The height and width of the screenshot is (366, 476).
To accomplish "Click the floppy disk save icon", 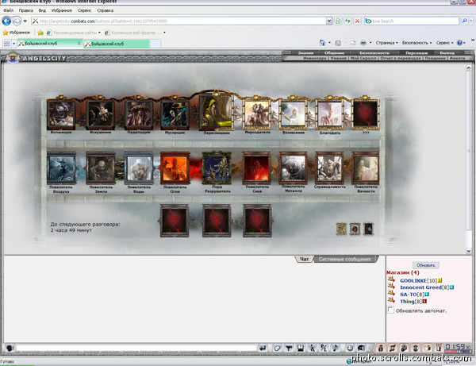I will [301, 348].
